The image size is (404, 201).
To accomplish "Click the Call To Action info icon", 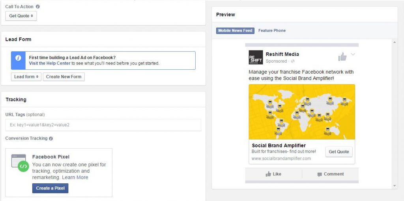I will point(38,7).
